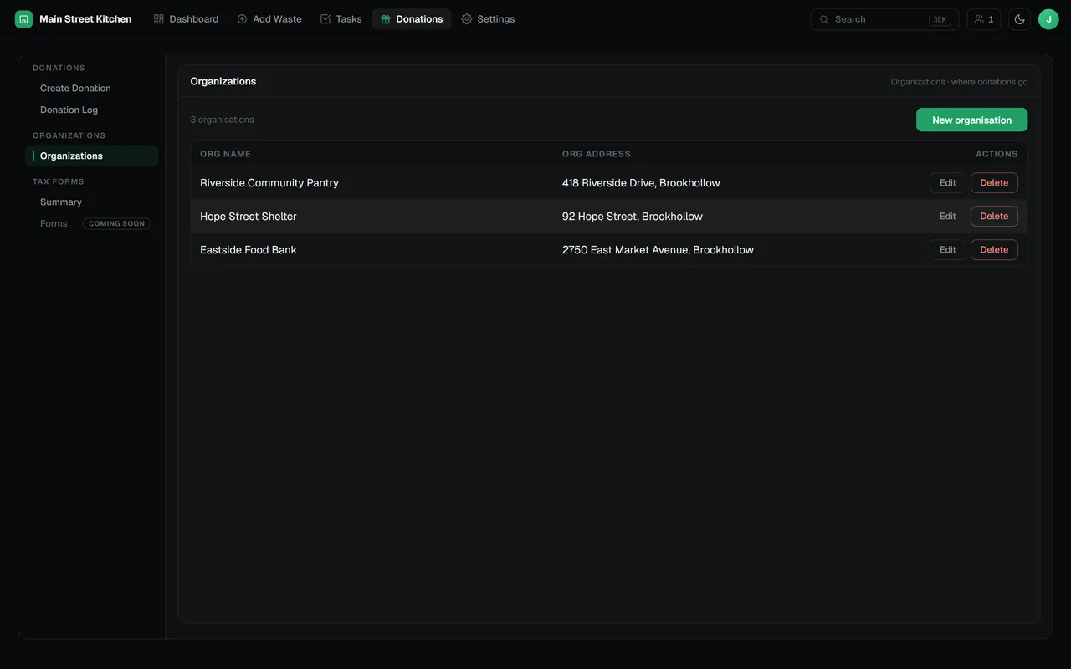Image resolution: width=1071 pixels, height=669 pixels.
Task: Open the Settings tab
Action: [488, 19]
